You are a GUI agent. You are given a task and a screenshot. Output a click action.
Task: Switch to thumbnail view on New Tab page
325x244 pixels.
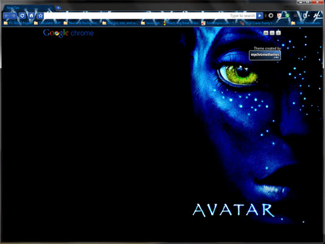click(266, 33)
